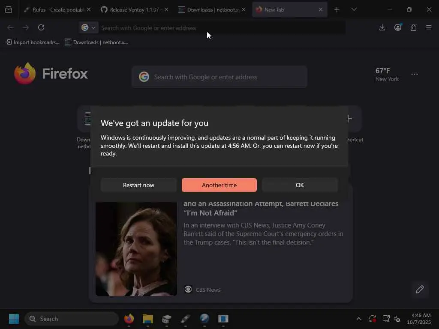Close the New Tab tab
Screen dimensions: 439x329
point(321,9)
